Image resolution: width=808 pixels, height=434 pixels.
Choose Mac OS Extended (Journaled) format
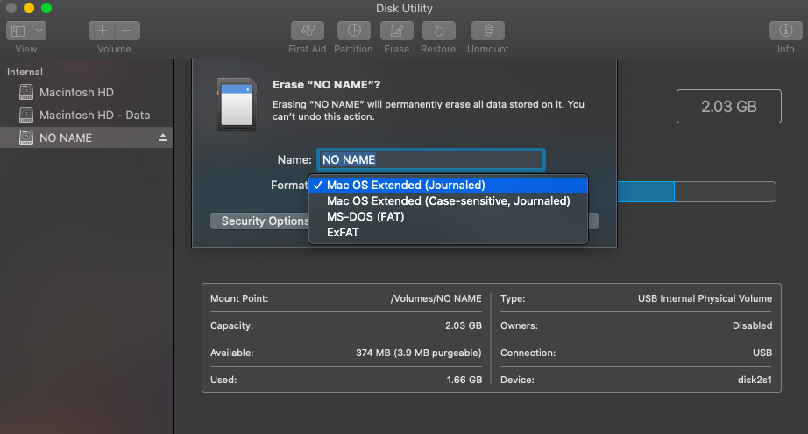click(x=406, y=185)
